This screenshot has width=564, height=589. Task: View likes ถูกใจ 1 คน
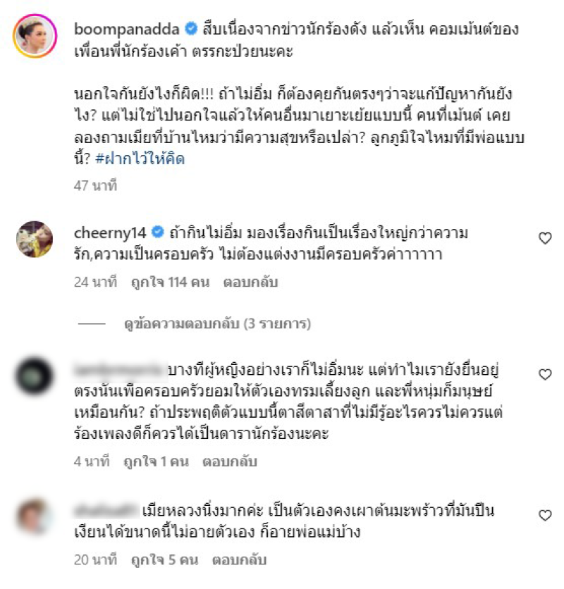click(x=156, y=461)
